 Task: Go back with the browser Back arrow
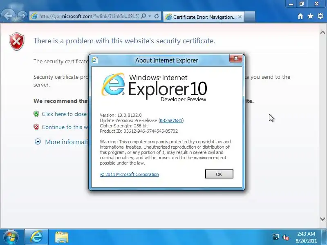click(8, 16)
